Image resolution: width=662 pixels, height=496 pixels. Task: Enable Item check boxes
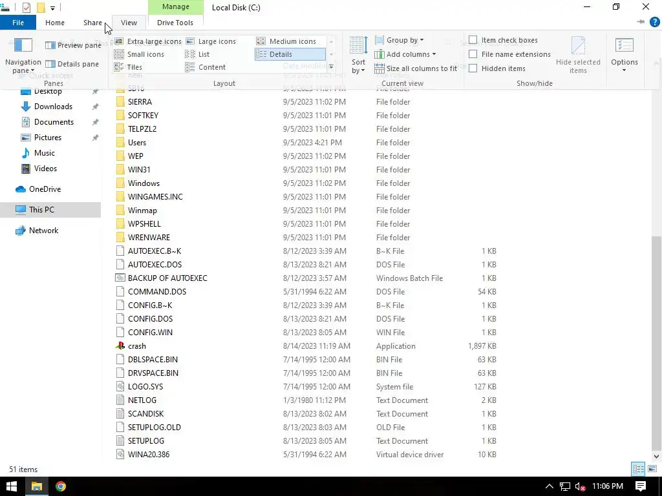point(473,40)
